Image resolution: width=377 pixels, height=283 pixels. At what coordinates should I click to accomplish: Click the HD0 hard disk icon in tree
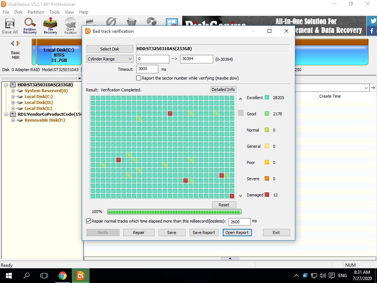(13, 85)
